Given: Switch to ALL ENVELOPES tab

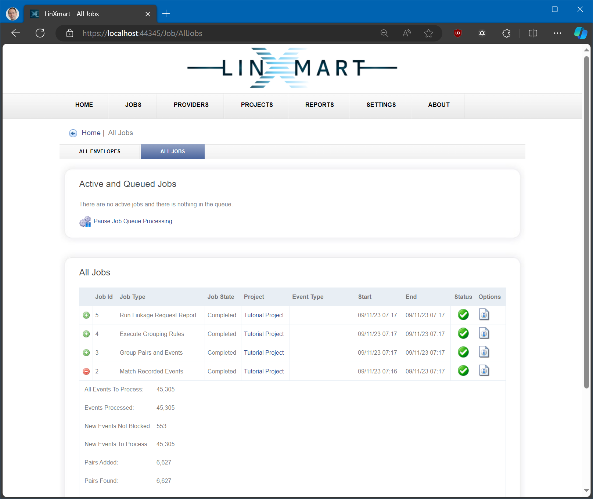Looking at the screenshot, I should 100,152.
